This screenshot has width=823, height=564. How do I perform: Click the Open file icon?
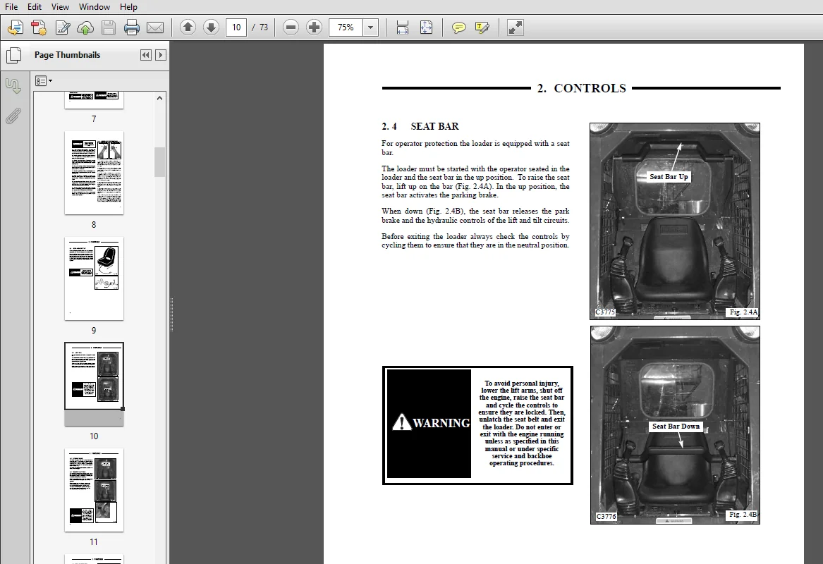[16, 27]
